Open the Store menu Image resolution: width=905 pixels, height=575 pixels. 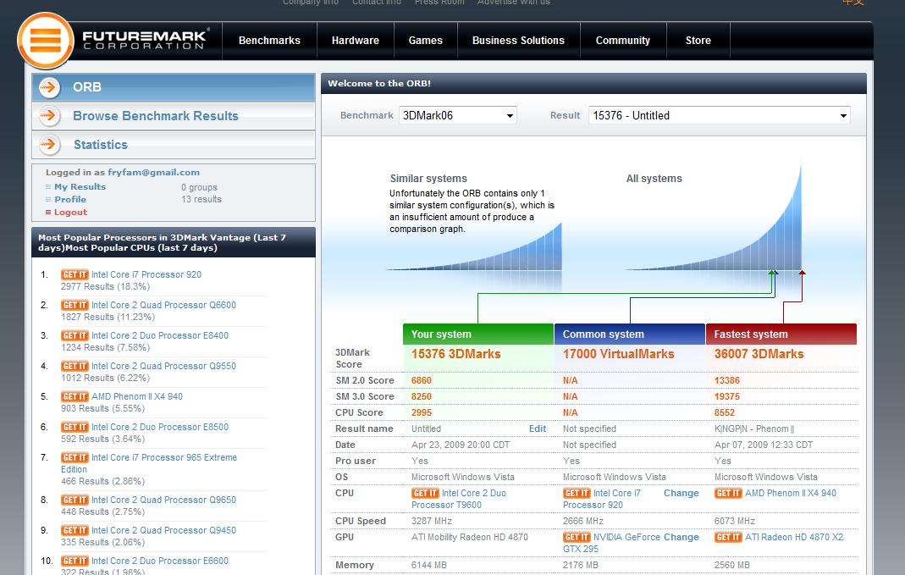tap(698, 41)
